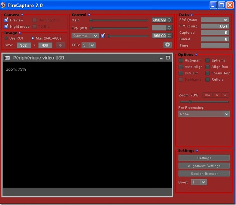Set zoom to 2x
The image size is (236, 205).
click(225, 95)
